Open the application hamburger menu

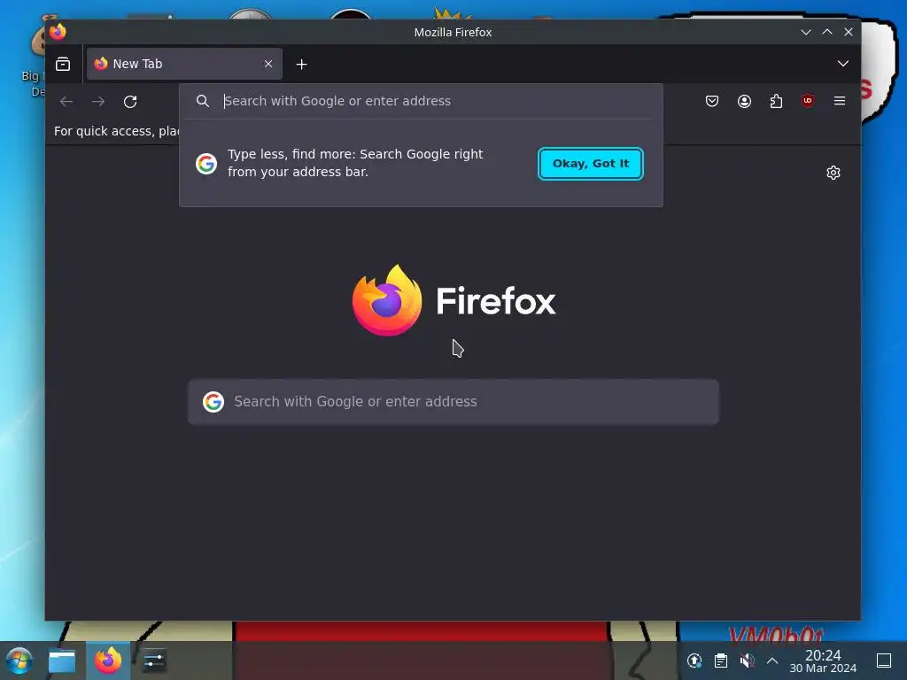coord(840,101)
